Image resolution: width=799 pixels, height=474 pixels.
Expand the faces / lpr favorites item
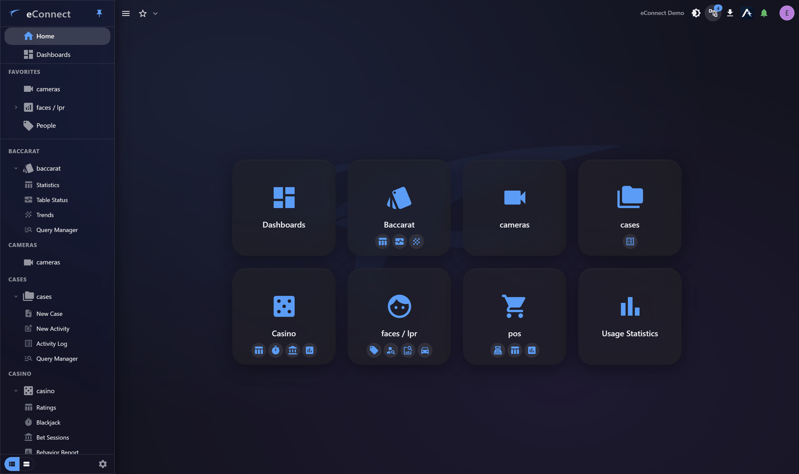tap(16, 107)
